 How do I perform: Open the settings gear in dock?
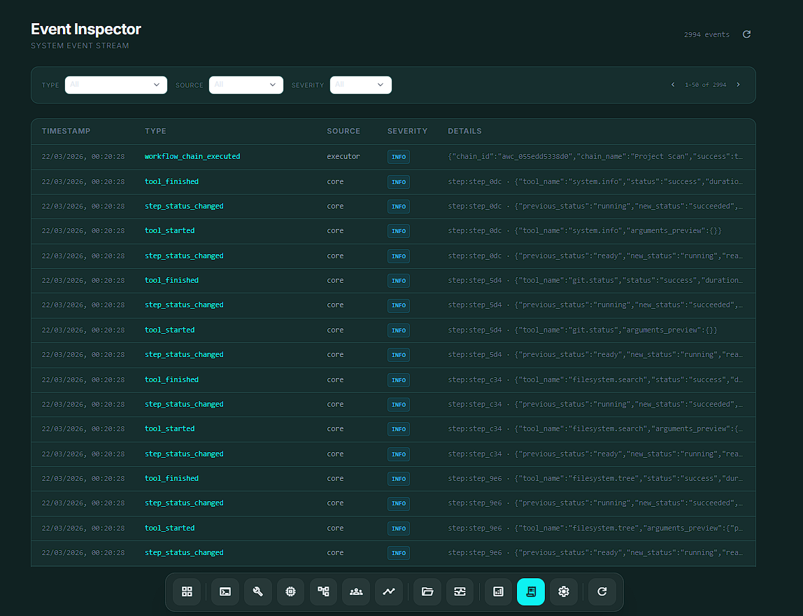coord(564,591)
